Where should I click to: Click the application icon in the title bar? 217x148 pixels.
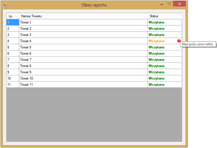pyautogui.click(x=6, y=5)
